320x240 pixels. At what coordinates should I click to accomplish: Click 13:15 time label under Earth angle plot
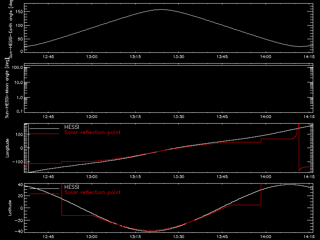click(x=135, y=57)
